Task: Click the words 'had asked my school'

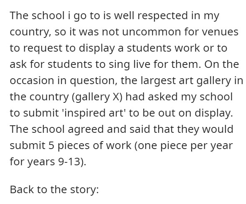Action: 179,97
